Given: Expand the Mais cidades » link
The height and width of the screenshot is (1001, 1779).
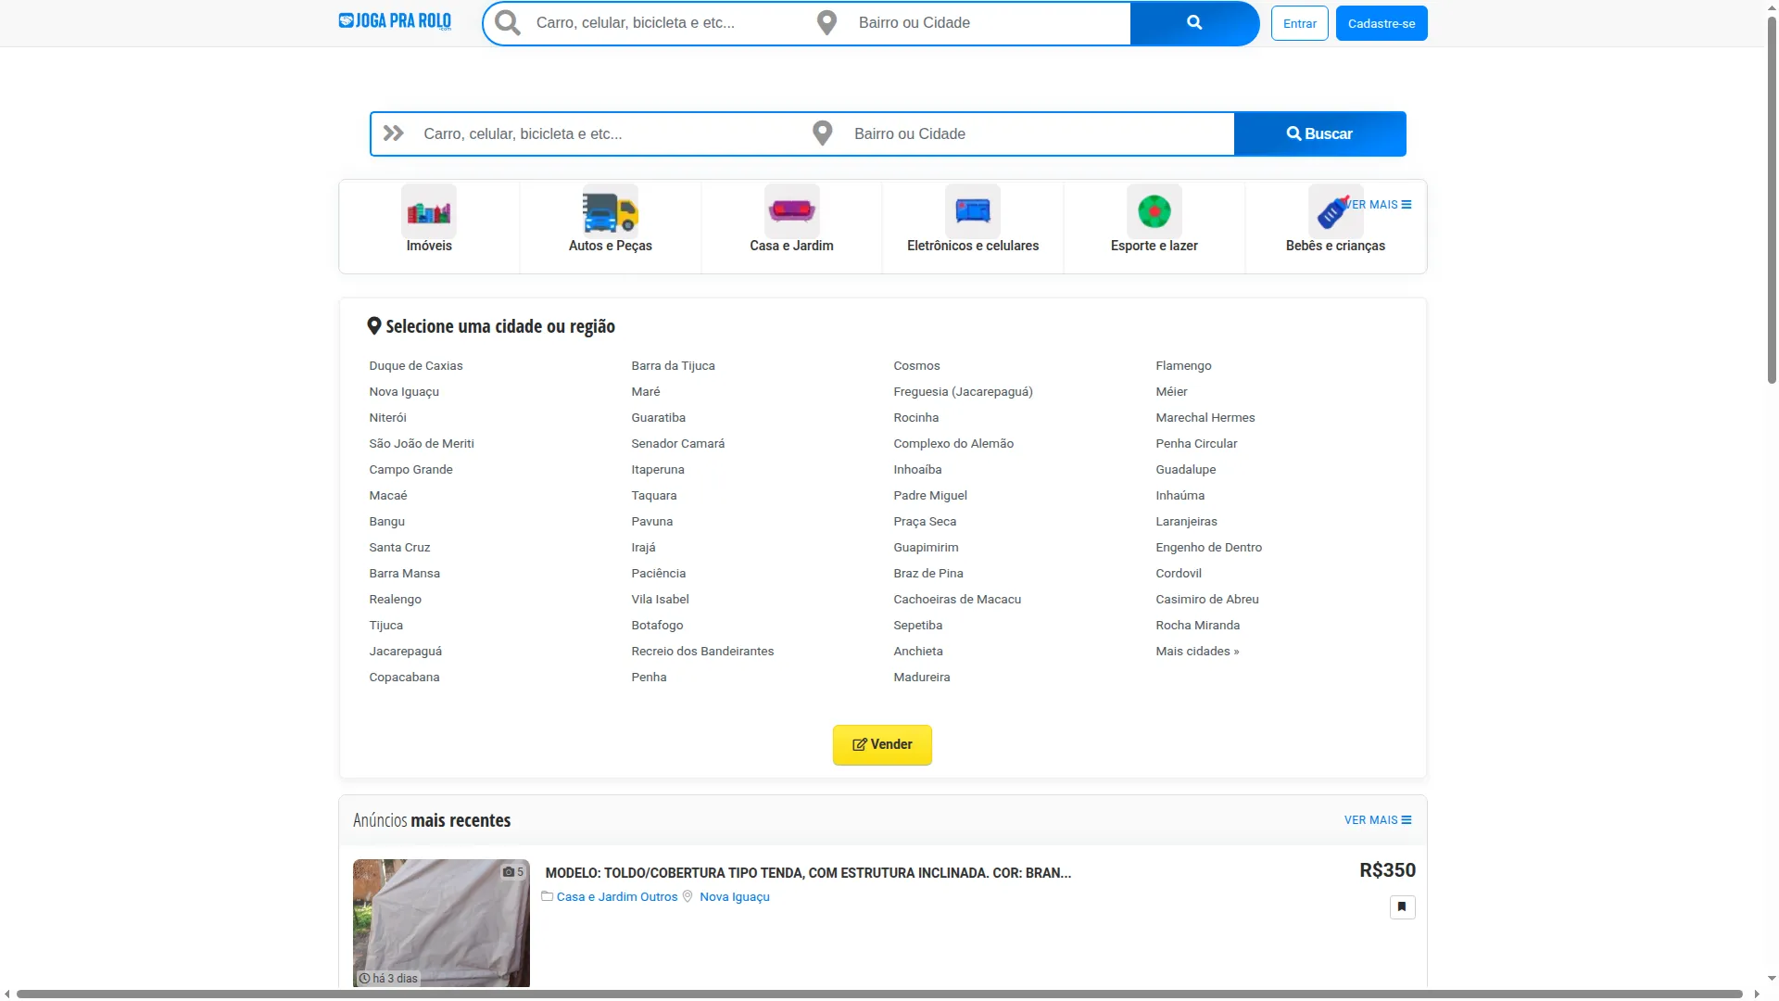Looking at the screenshot, I should point(1197,651).
